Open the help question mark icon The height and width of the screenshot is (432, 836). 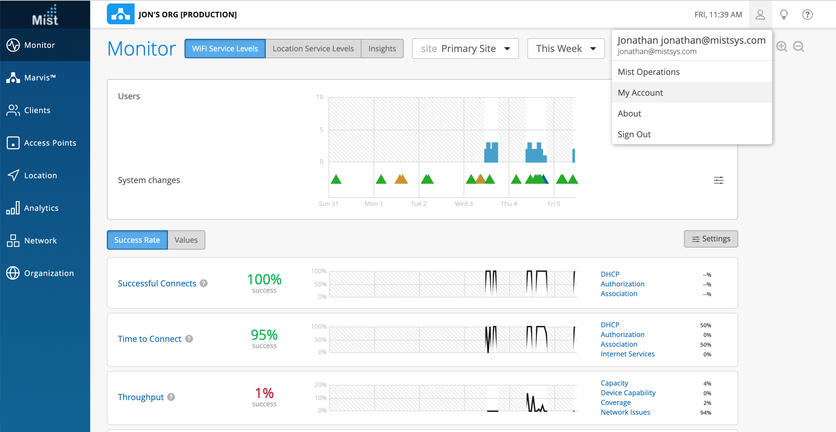[807, 15]
